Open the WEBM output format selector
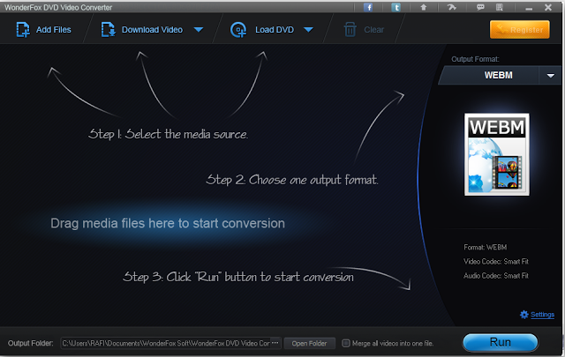Image resolution: width=565 pixels, height=357 pixels. 498,75
